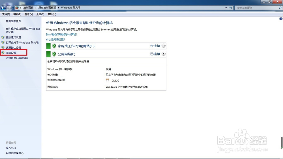Open the 工具(T) menu
Image resolution: width=283 pixels, height=159 pixels.
coord(40,14)
